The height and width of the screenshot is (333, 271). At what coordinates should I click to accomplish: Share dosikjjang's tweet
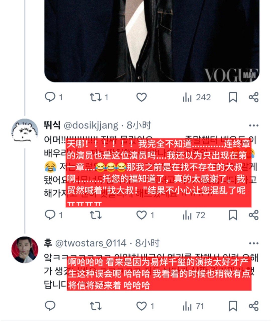(253, 215)
